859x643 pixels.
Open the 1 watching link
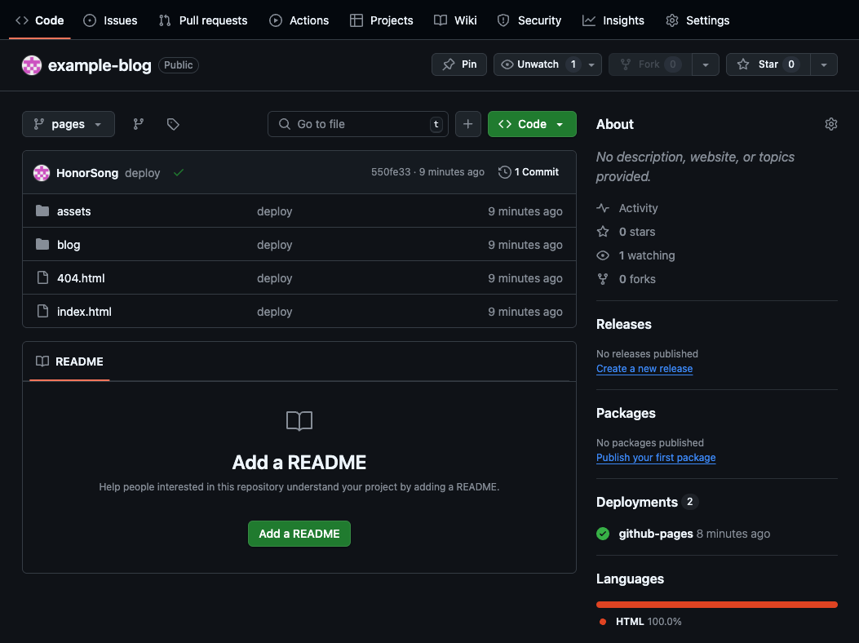click(646, 255)
